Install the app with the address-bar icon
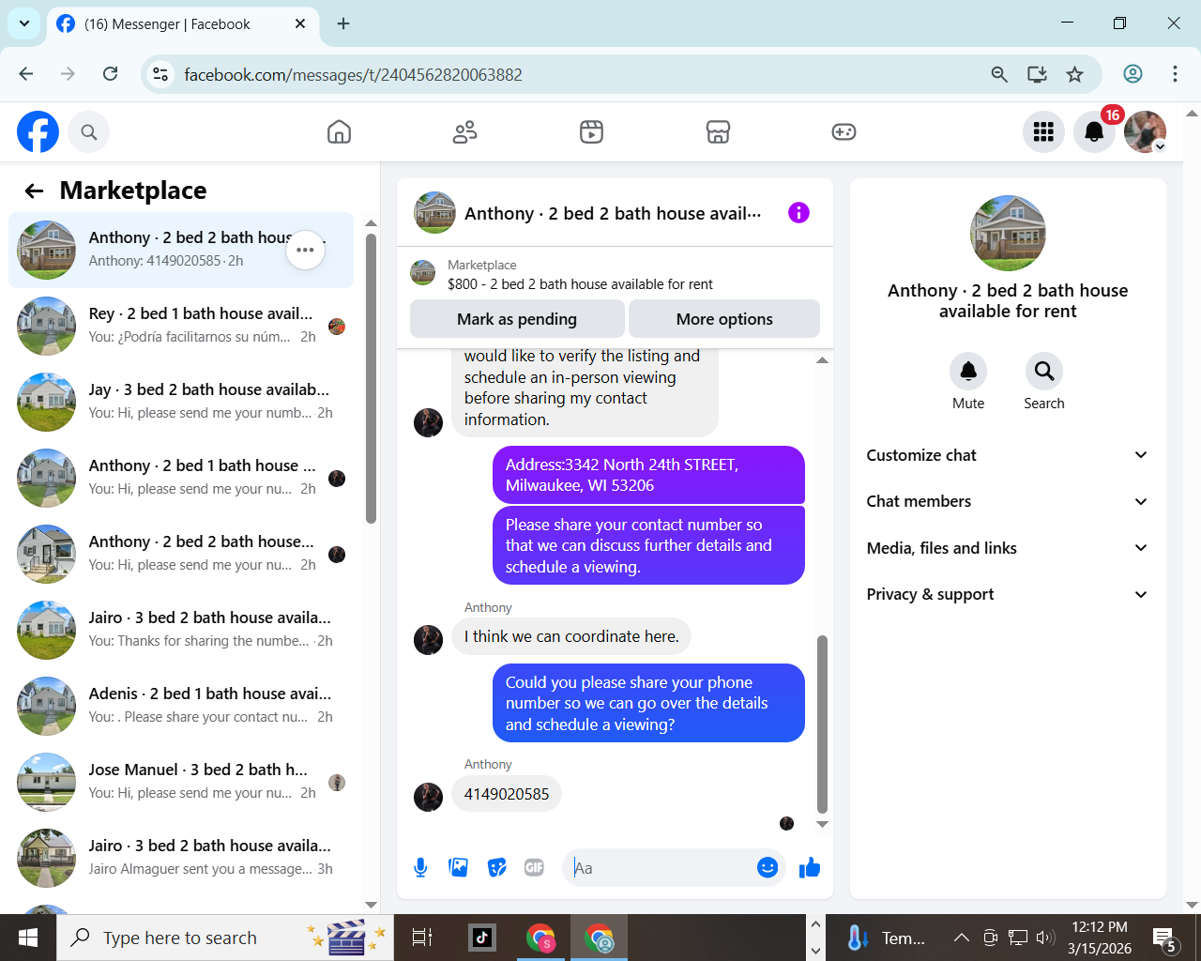This screenshot has height=961, width=1201. 1037,74
